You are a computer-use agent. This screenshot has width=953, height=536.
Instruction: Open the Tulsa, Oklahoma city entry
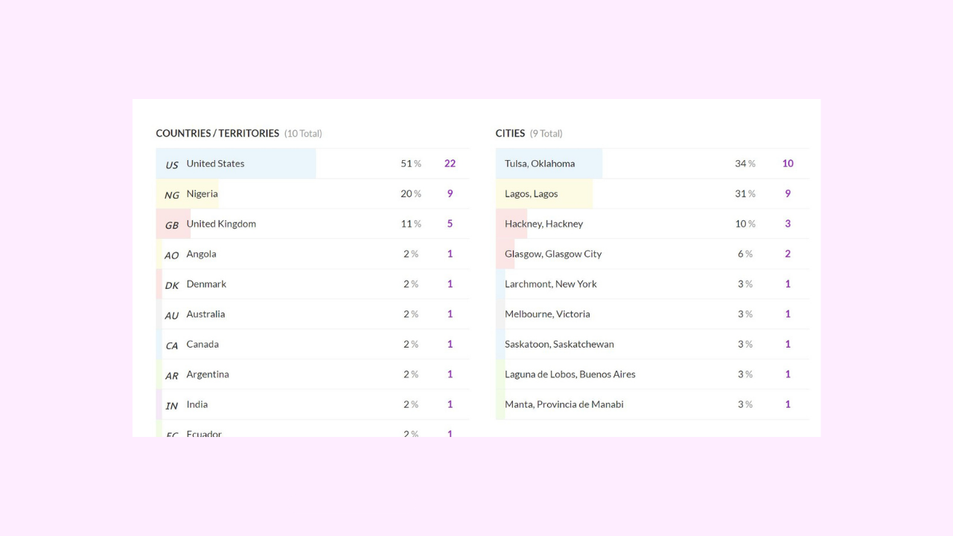pyautogui.click(x=540, y=164)
